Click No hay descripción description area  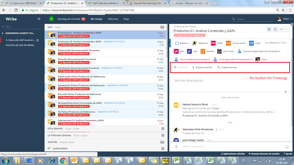point(189,81)
